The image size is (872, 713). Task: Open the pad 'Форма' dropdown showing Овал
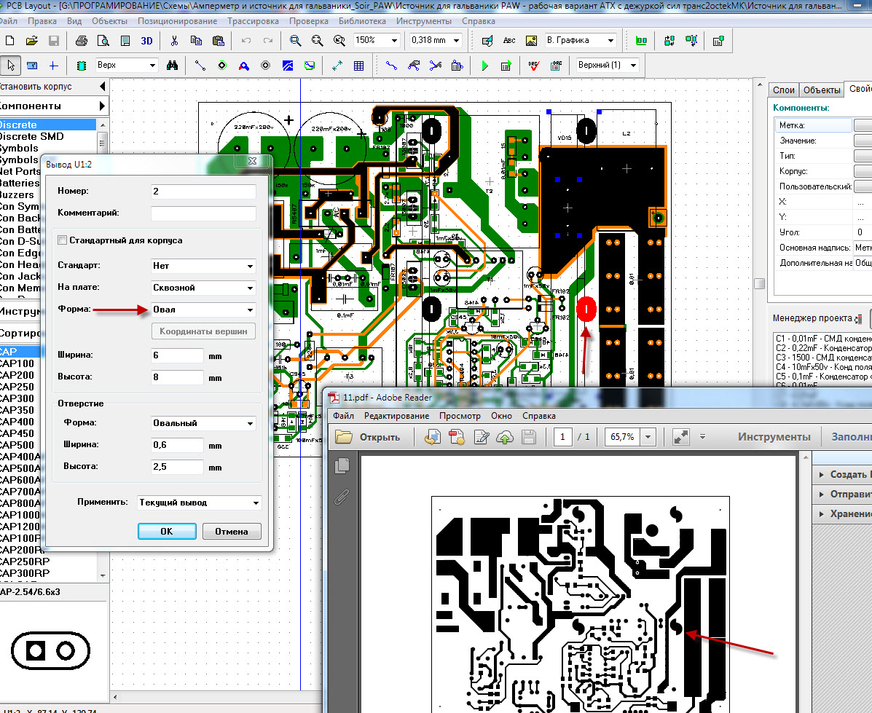point(203,310)
